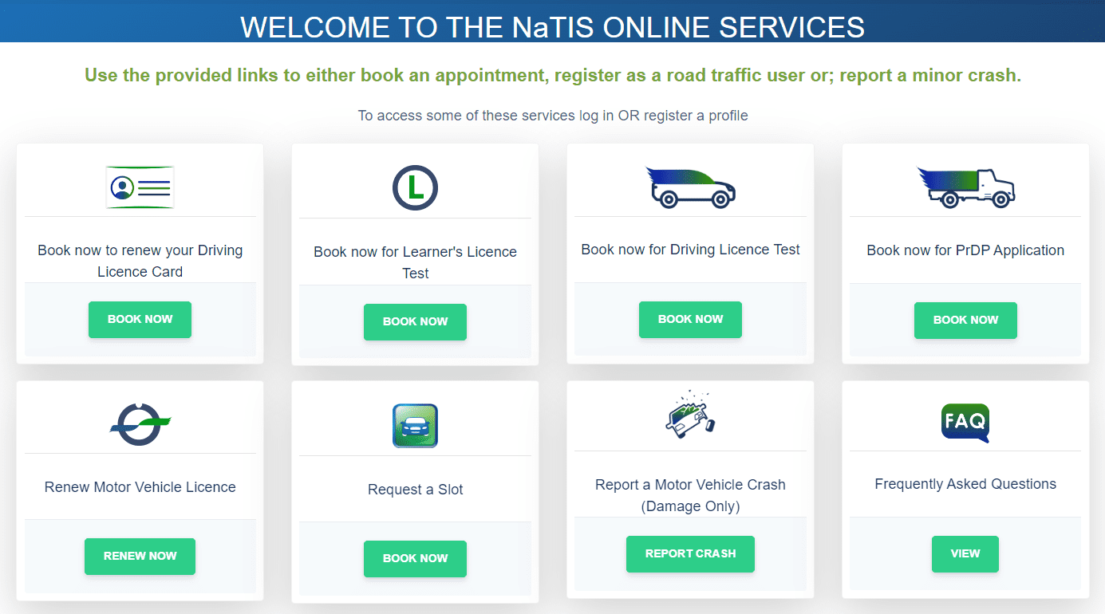
Task: Click the green 'Use the provided links' instruction text
Action: pos(553,76)
